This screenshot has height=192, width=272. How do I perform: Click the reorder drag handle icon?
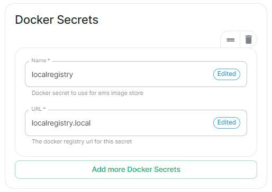(230, 40)
